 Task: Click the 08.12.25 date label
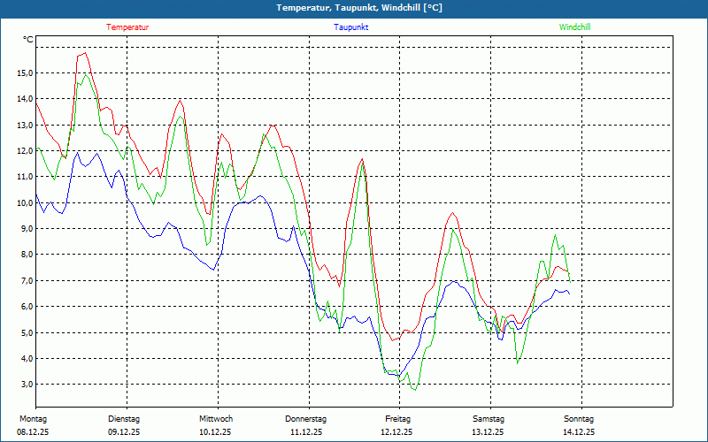click(x=33, y=432)
